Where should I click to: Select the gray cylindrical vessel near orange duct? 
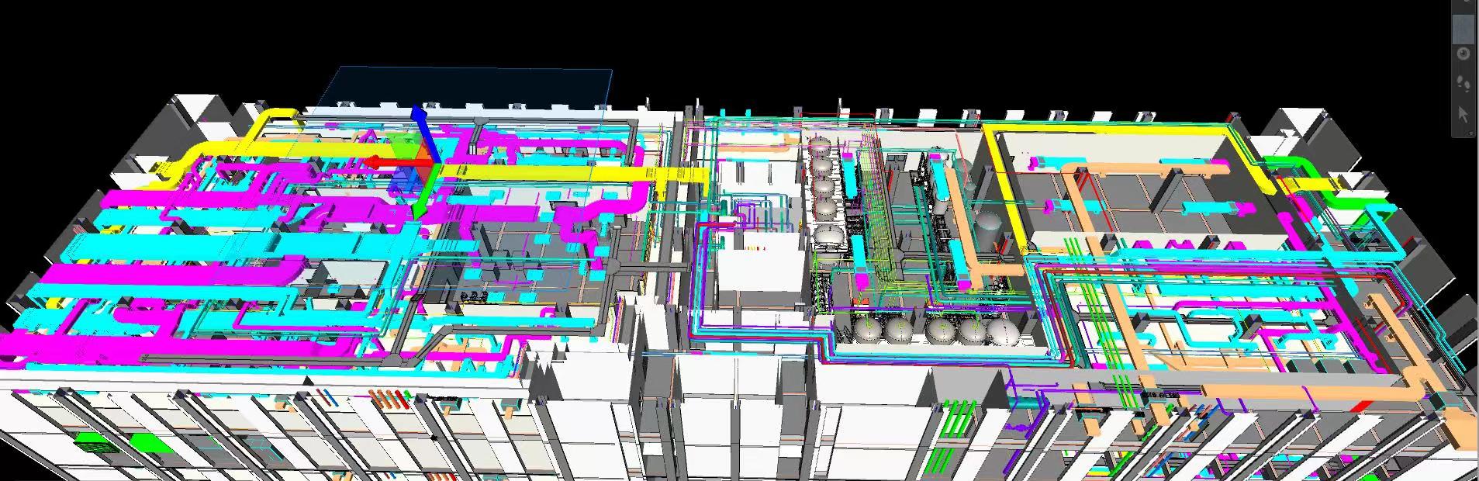pyautogui.click(x=987, y=227)
